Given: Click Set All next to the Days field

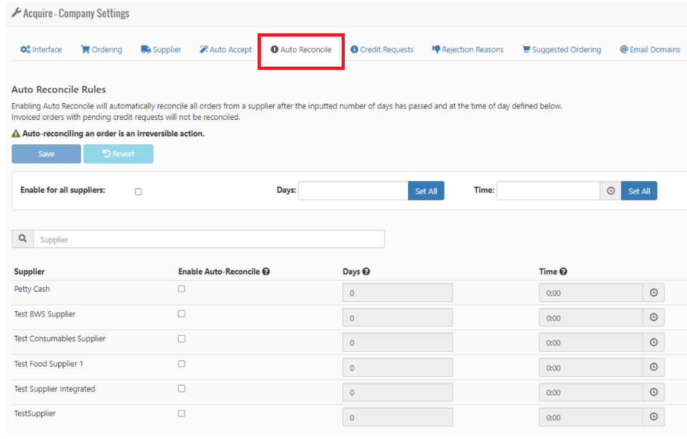Looking at the screenshot, I should point(426,191).
